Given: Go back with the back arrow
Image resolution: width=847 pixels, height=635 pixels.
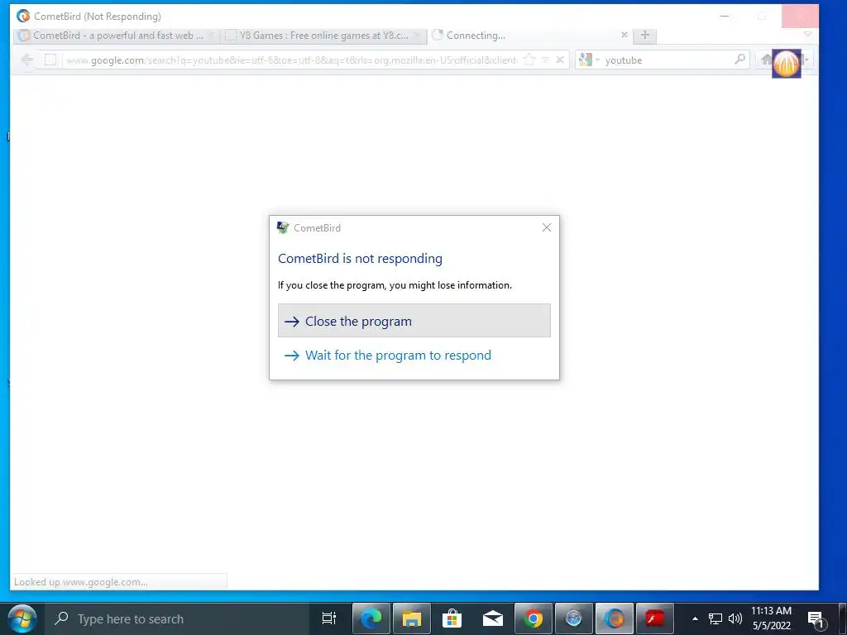Looking at the screenshot, I should pos(27,60).
